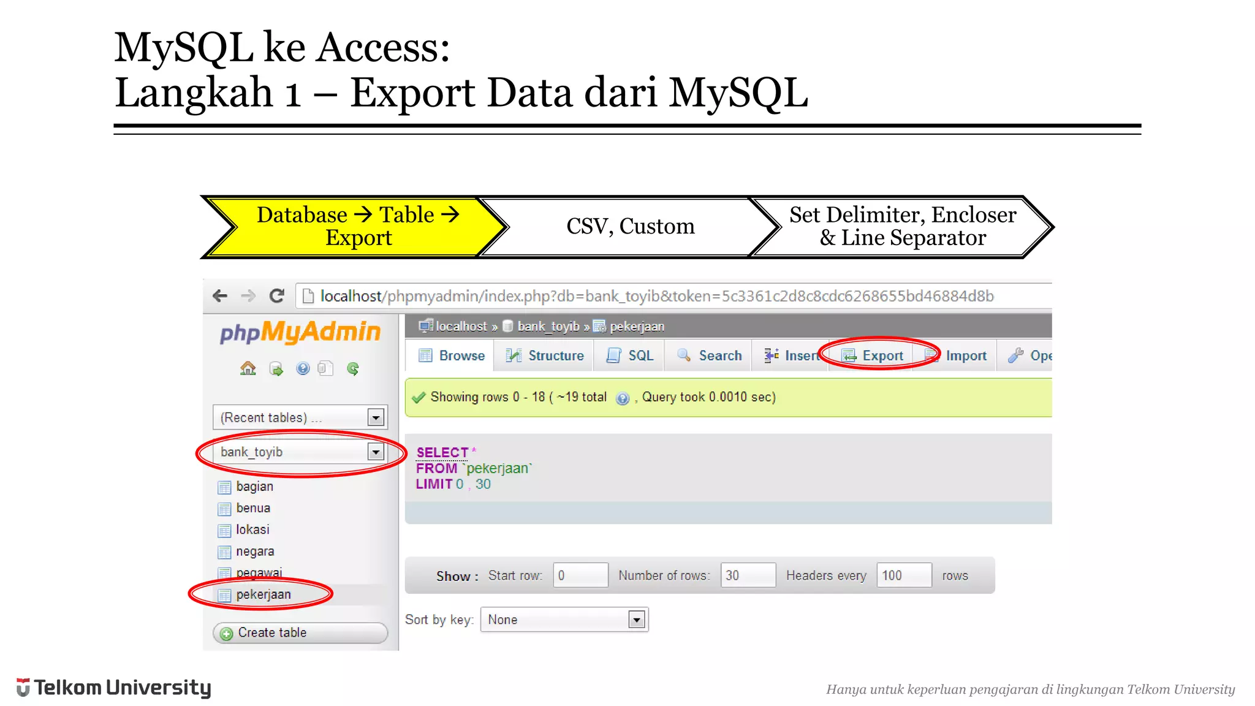1255x706 pixels.
Task: Click the Show button
Action: coord(457,576)
